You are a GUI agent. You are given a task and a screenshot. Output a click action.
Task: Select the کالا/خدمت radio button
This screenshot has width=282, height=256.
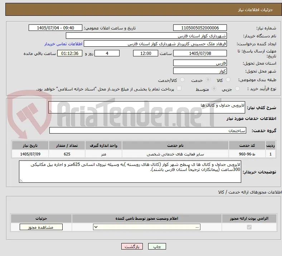183,80
